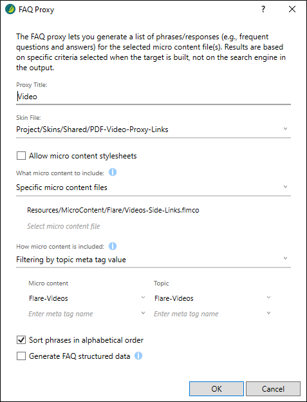Click the Cancel button
The height and width of the screenshot is (402, 307).
click(x=273, y=388)
